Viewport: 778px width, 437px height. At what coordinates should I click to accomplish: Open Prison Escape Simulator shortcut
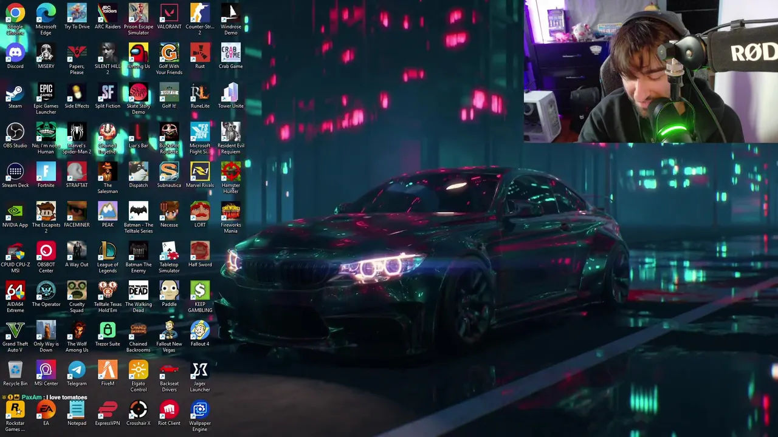click(139, 13)
